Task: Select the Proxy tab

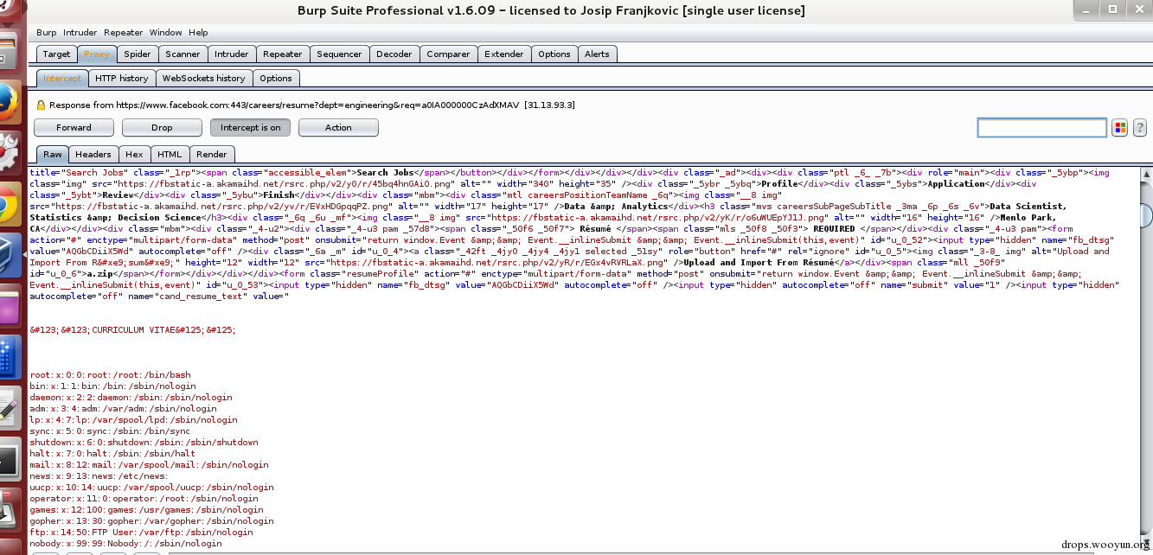Action: 97,54
